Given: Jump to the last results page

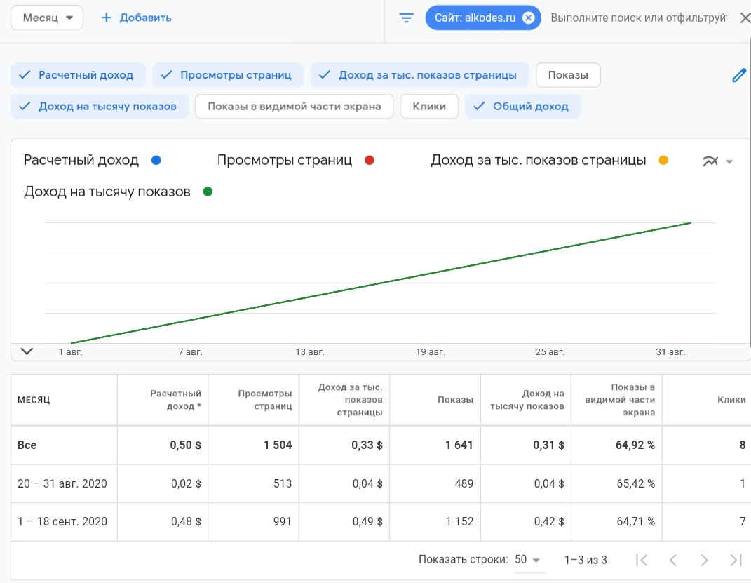Looking at the screenshot, I should [x=736, y=560].
